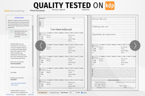Open the Previous Issue link
145x96 pixels.
click(x=10, y=95)
